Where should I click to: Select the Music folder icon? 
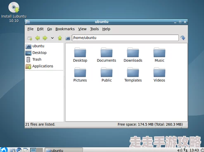tap(159, 55)
